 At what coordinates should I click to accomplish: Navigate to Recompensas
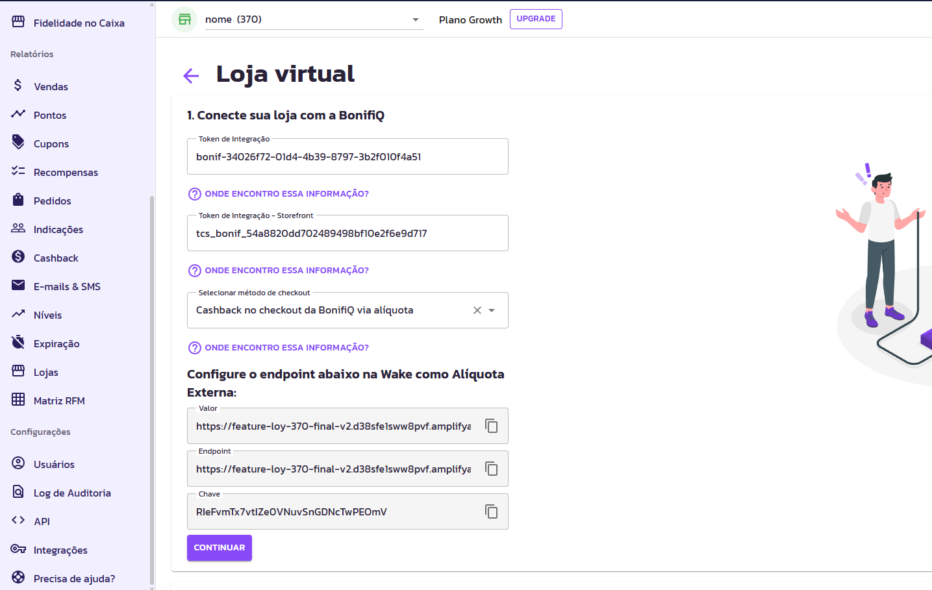point(66,172)
